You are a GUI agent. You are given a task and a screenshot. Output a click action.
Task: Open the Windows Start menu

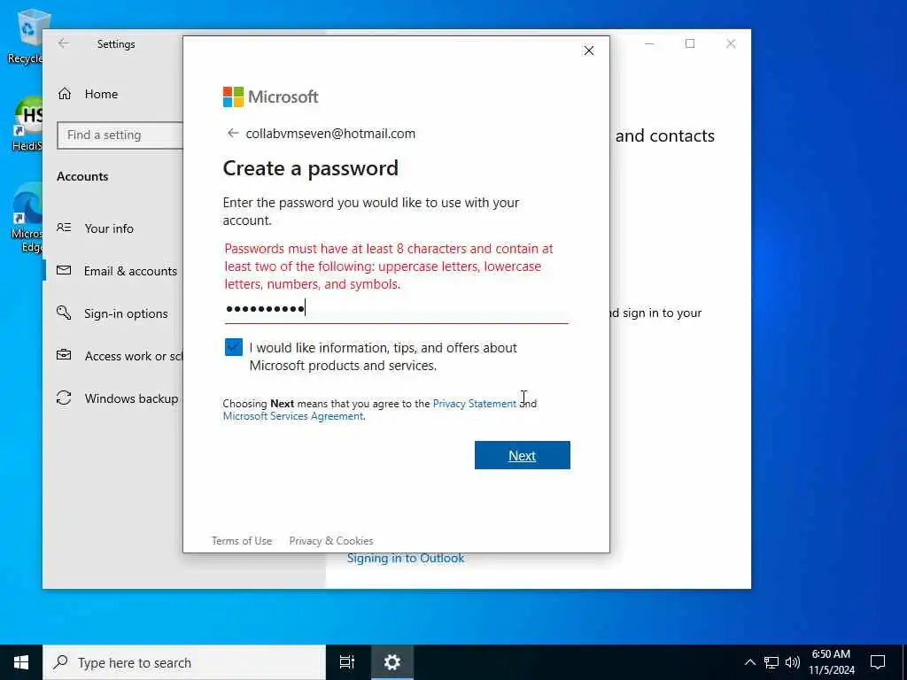[x=21, y=662]
